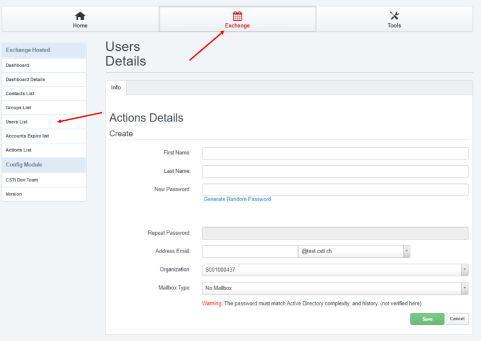Save the new user
This screenshot has width=481, height=341.
[427, 319]
